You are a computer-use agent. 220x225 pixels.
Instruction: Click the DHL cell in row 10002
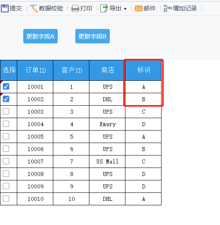[107, 99]
